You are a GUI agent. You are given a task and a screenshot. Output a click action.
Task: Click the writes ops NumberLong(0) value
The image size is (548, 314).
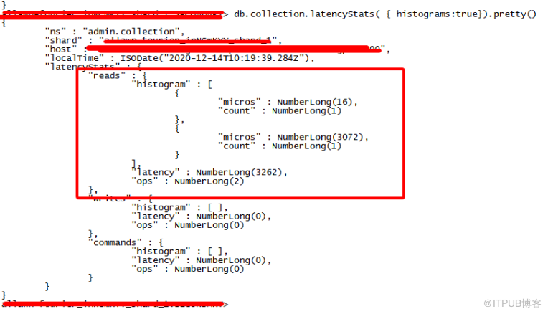(209, 225)
